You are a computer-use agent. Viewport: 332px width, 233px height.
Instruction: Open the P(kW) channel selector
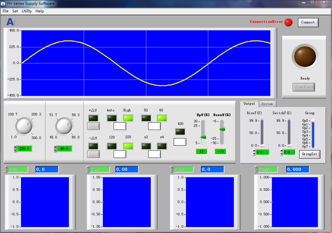pos(268,169)
